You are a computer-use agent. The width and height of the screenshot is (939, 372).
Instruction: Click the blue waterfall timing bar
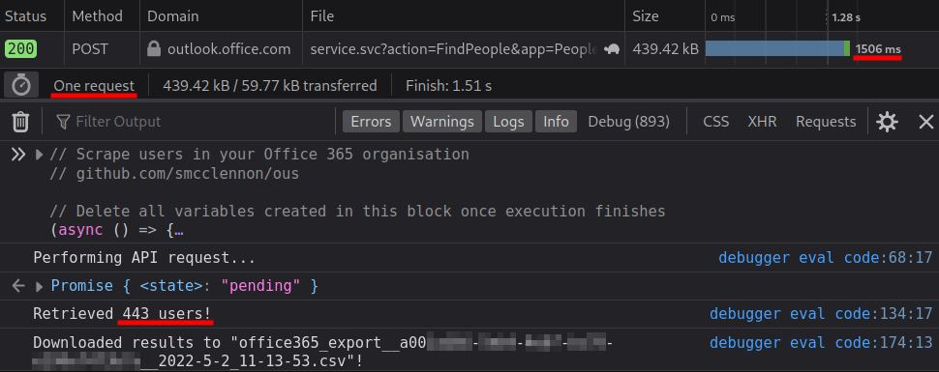[774, 48]
